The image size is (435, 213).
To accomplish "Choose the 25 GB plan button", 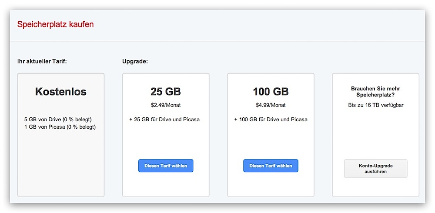I will 166,166.
